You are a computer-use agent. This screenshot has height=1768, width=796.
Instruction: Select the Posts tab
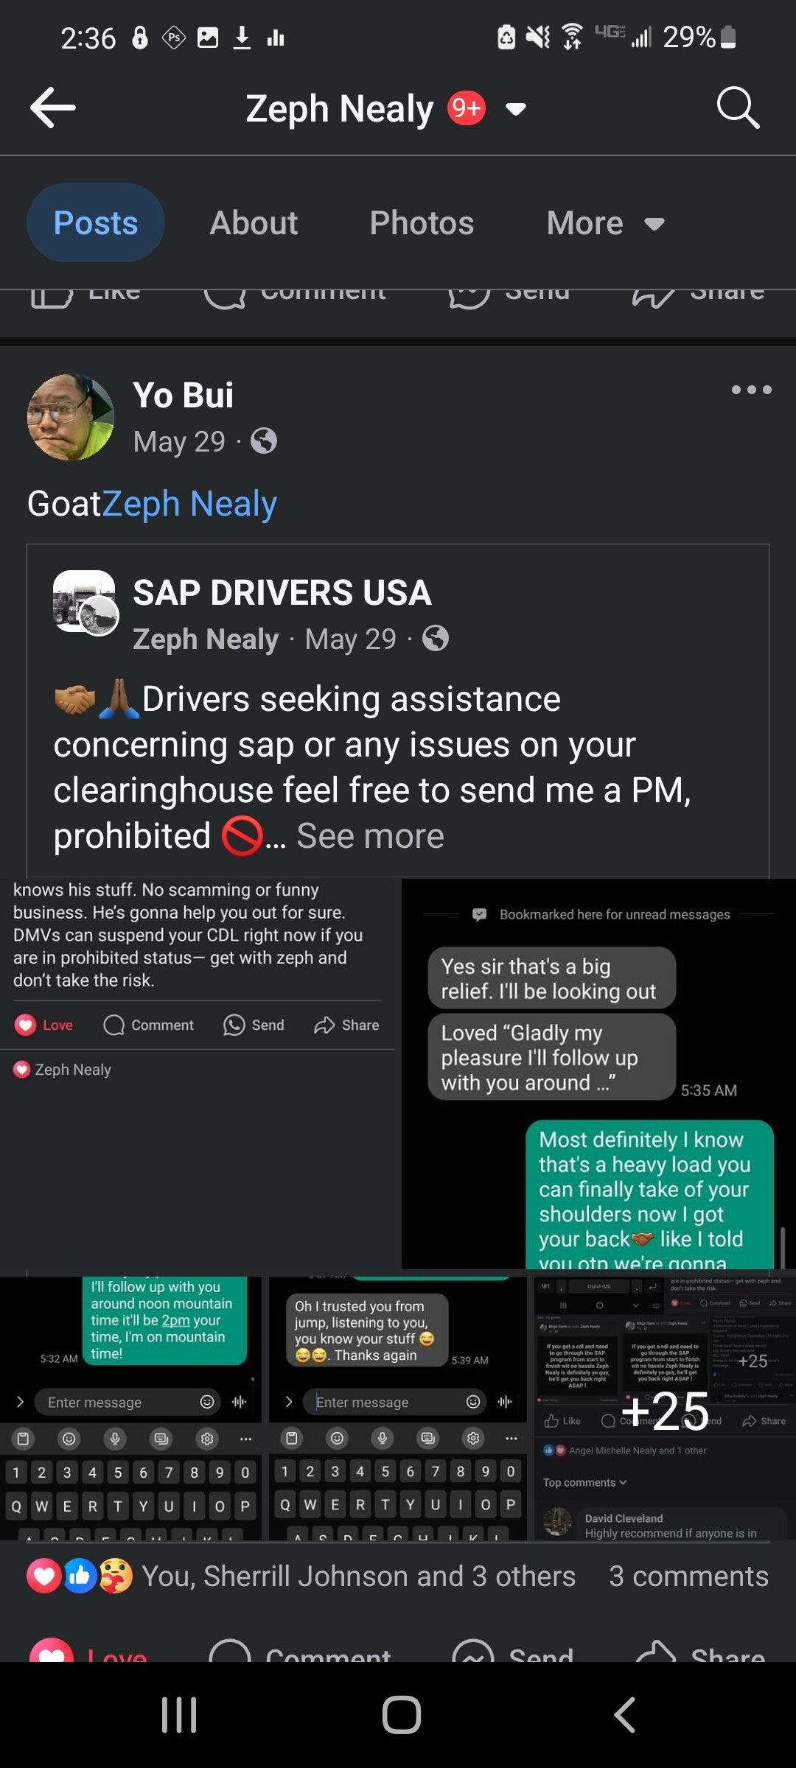(x=96, y=223)
